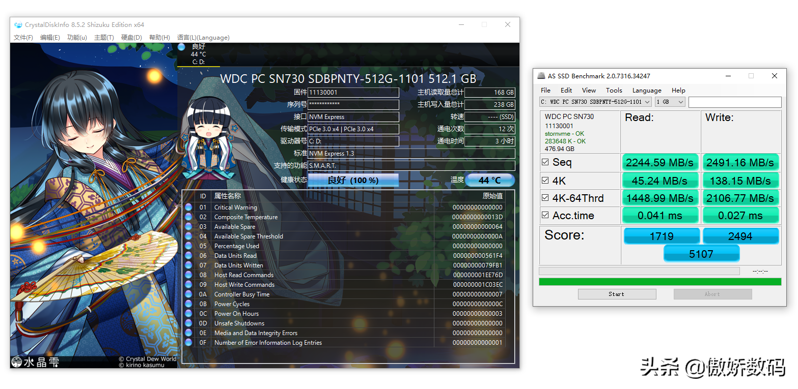This screenshot has width=798, height=389.
Task: Select the blue status orb above 良好 drive
Action: (181, 47)
